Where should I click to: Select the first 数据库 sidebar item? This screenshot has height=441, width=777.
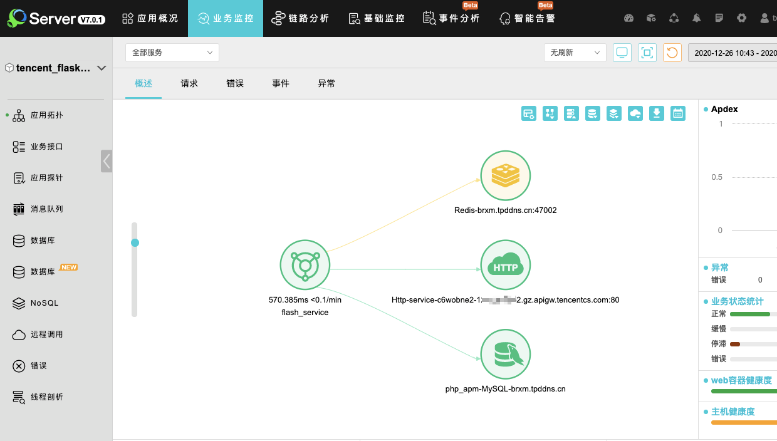point(43,241)
